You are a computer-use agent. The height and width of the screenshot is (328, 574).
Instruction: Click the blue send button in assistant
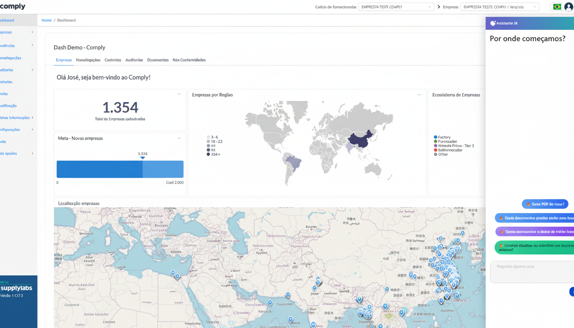[x=571, y=292]
